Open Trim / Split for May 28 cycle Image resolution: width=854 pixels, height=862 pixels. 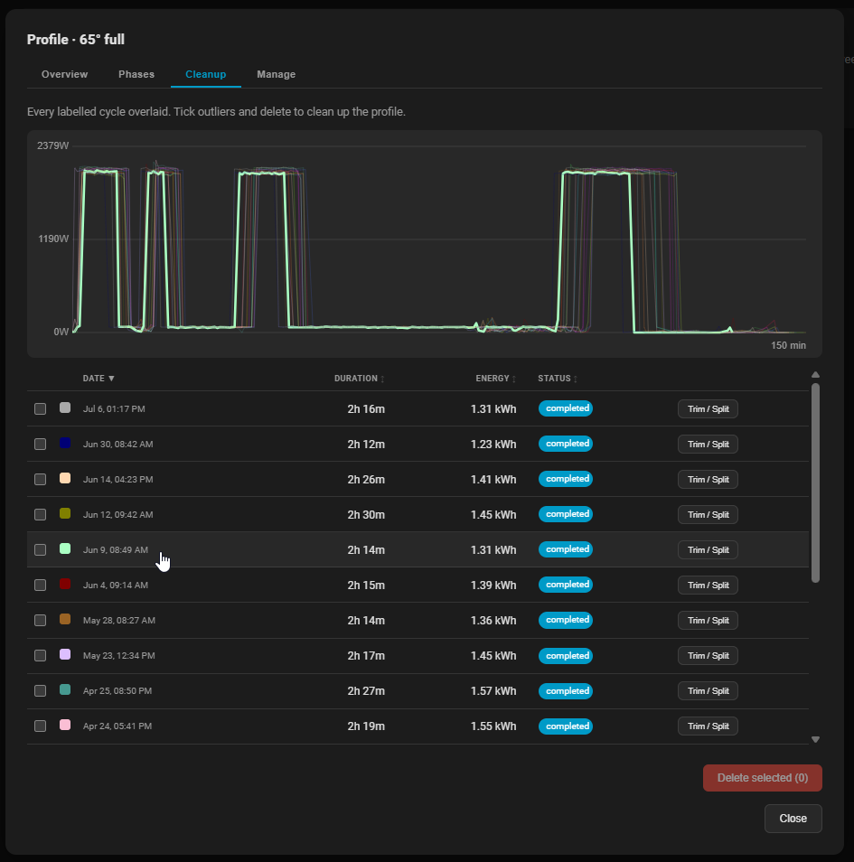click(708, 620)
